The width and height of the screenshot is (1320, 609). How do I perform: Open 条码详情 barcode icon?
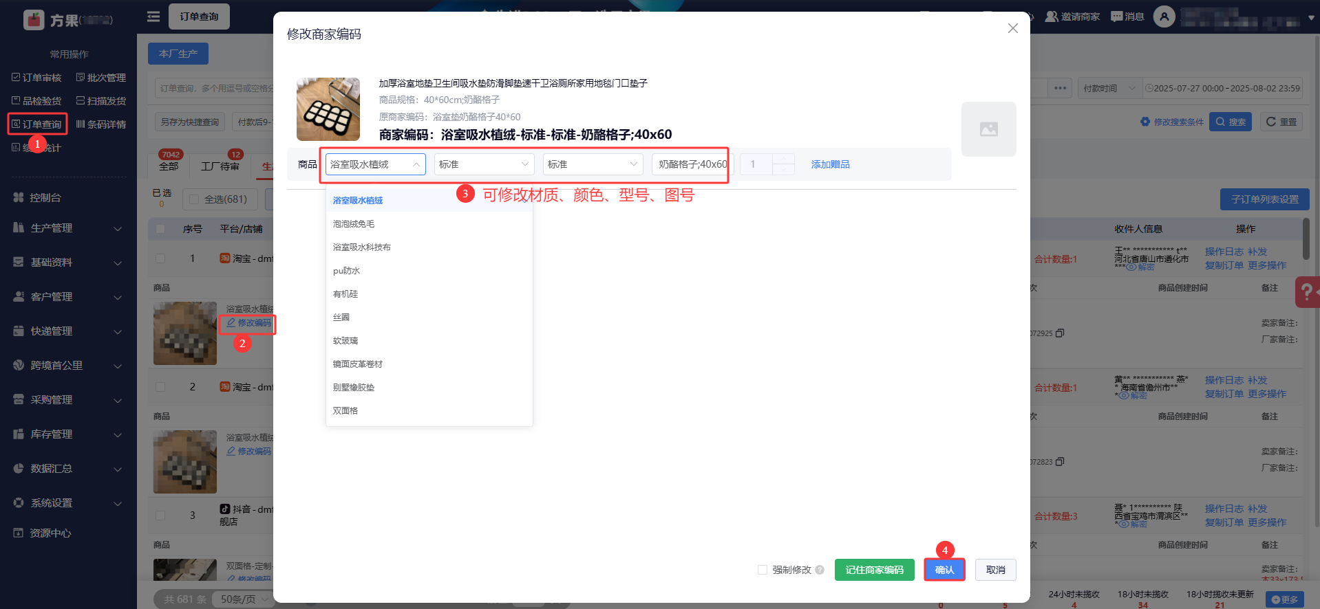pyautogui.click(x=81, y=124)
